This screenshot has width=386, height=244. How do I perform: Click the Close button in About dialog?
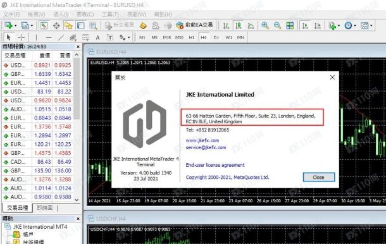pos(319,177)
